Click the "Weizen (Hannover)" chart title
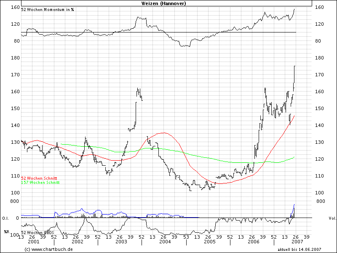Viewport: 337px width, 253px height. (x=166, y=3)
